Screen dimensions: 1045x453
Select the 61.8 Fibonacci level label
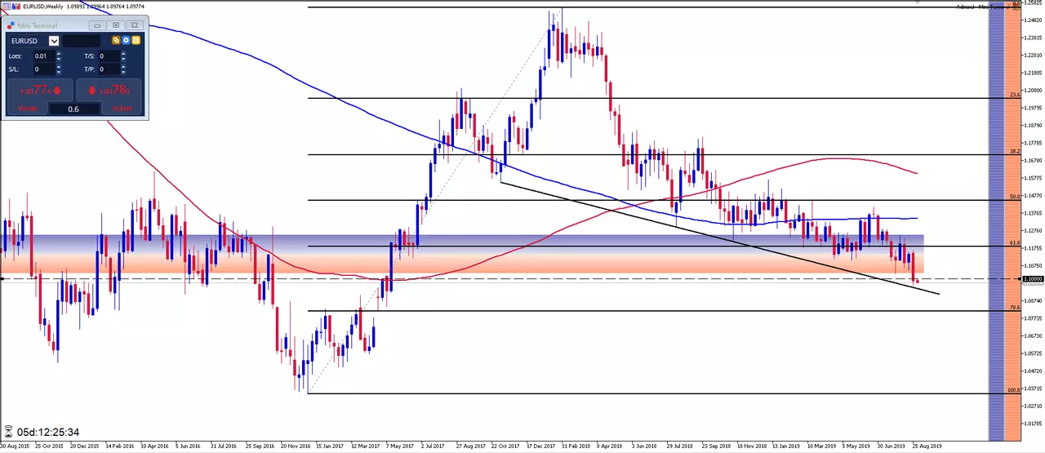(1015, 243)
